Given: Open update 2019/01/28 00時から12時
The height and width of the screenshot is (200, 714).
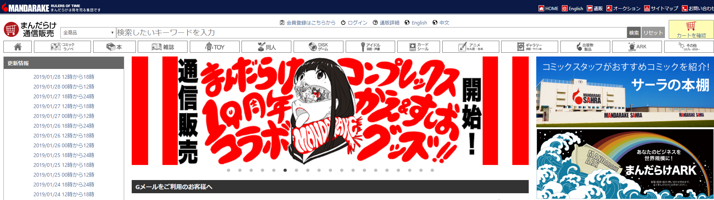Looking at the screenshot, I should (64, 87).
